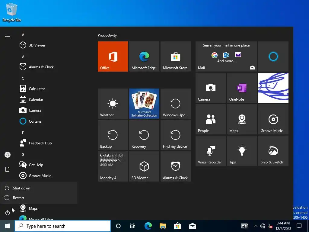Launch Microsoft Solitaire Collection tile
The image size is (309, 232).
coord(144,104)
